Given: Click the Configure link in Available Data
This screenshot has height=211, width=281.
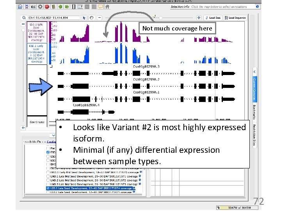Looking at the screenshot, I should pyautogui.click(x=51, y=142).
